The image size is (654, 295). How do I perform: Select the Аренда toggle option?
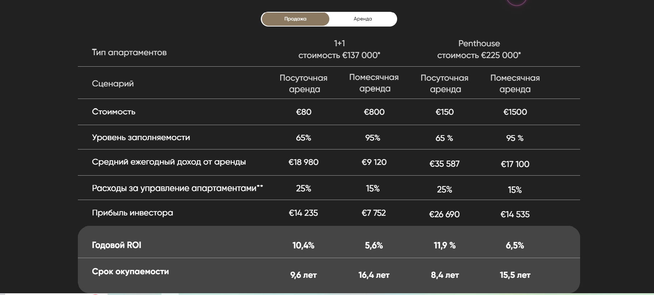tap(363, 19)
